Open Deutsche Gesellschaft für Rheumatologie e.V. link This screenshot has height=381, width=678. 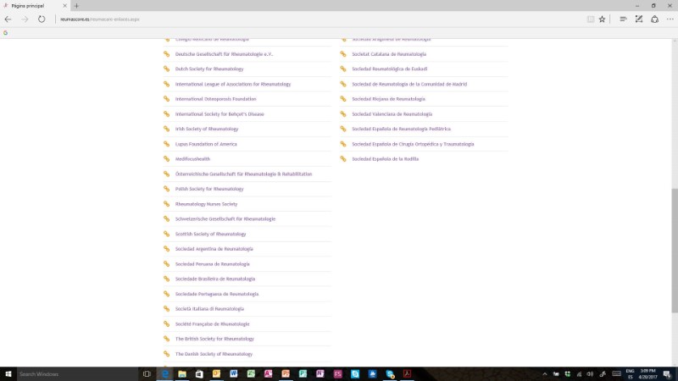click(x=224, y=54)
